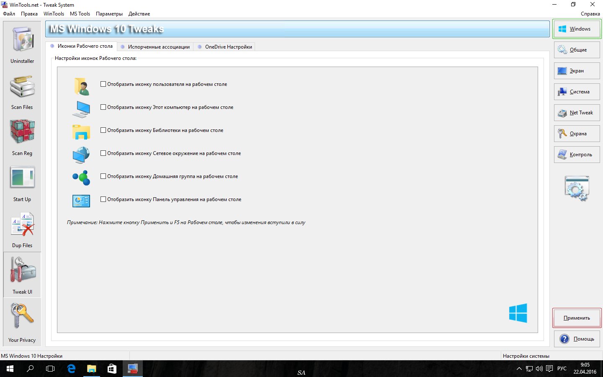
Task: Open the Dup Files finder
Action: click(22, 229)
